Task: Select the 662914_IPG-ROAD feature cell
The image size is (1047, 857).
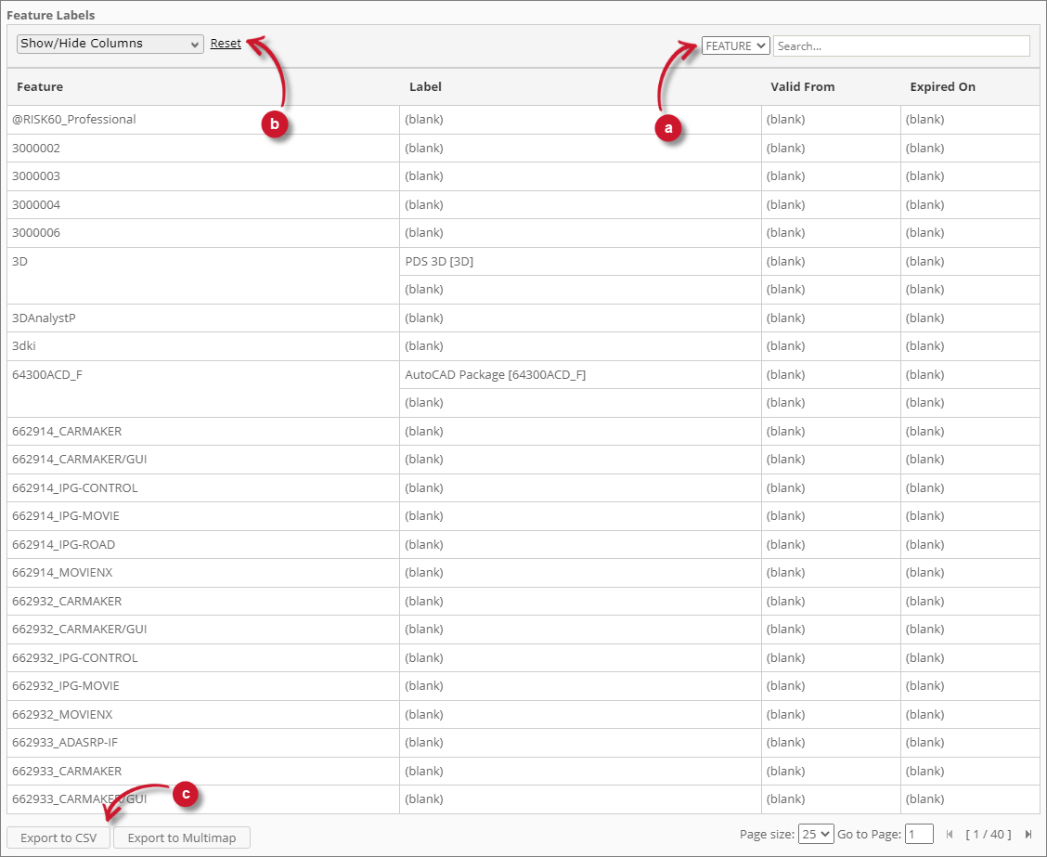Action: pos(203,545)
